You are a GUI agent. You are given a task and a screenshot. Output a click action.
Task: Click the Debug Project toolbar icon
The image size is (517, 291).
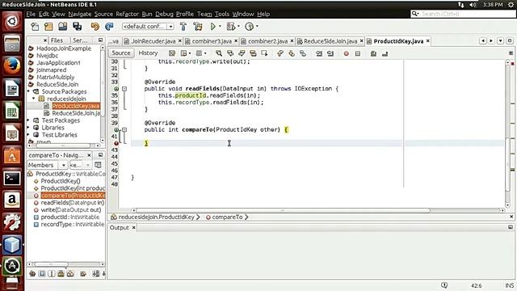pyautogui.click(x=231, y=27)
